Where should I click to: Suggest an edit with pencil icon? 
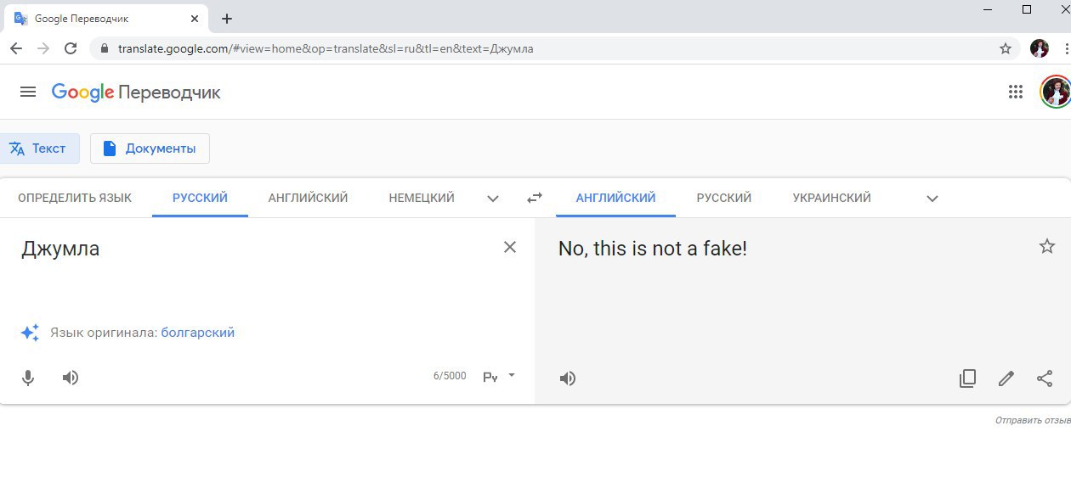click(1006, 378)
